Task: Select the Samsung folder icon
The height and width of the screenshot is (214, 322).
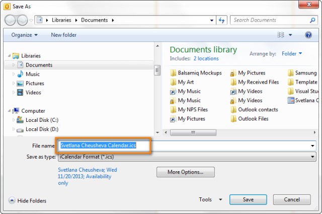Action: [291, 73]
